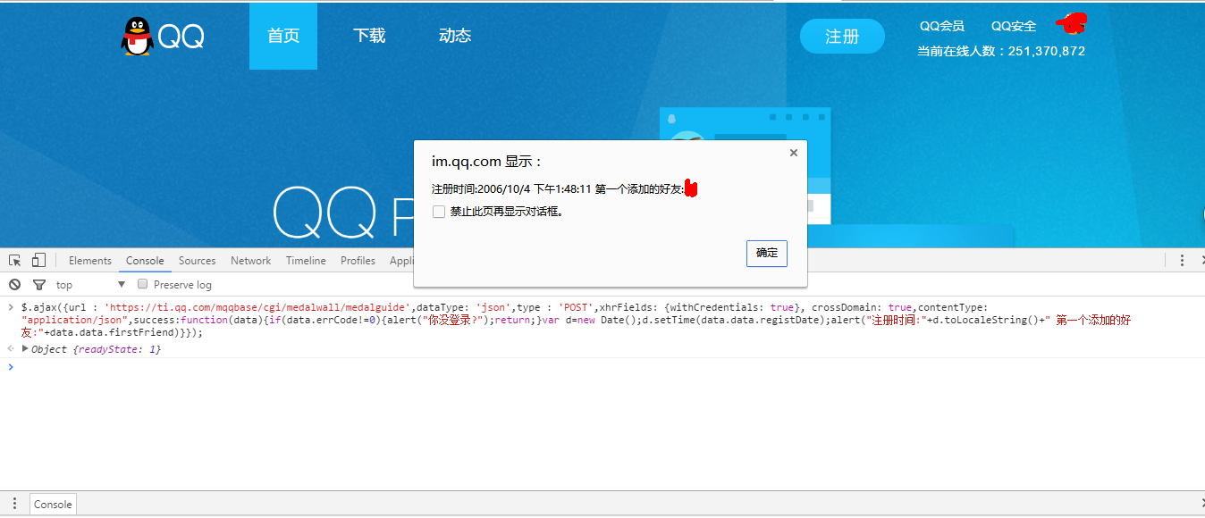Open the drawer's vertical three-dot menu near bottom Console tab

15,504
